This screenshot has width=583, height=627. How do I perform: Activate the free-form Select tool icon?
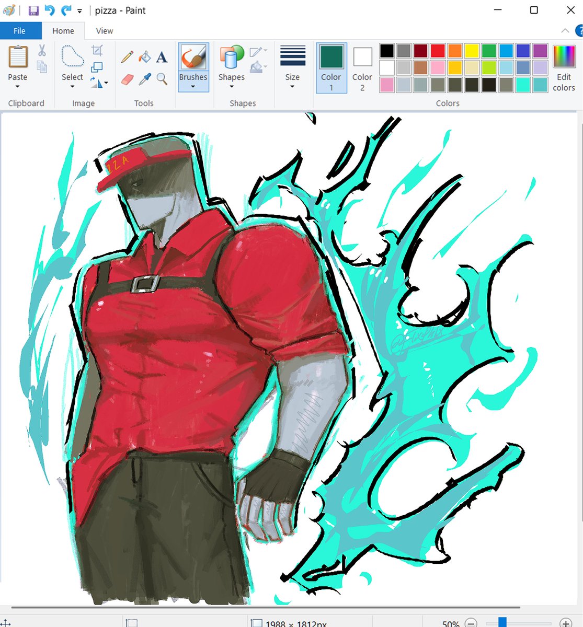point(72,56)
